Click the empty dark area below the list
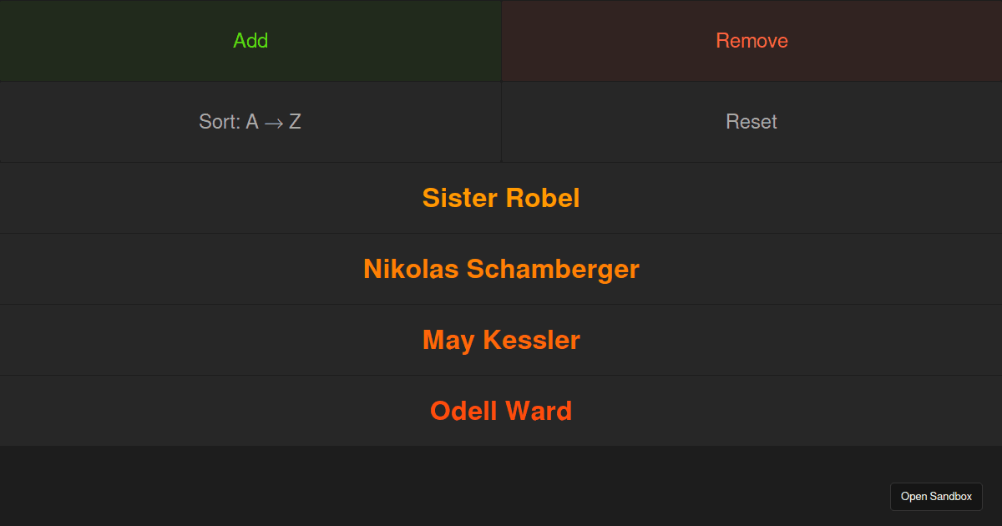The width and height of the screenshot is (1002, 526). point(417,486)
